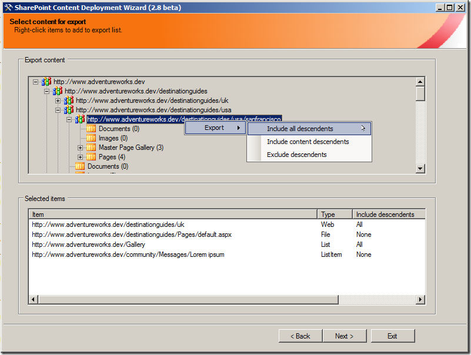Select the Pages (4) list
Screen dimensions: 471x355
112,157
